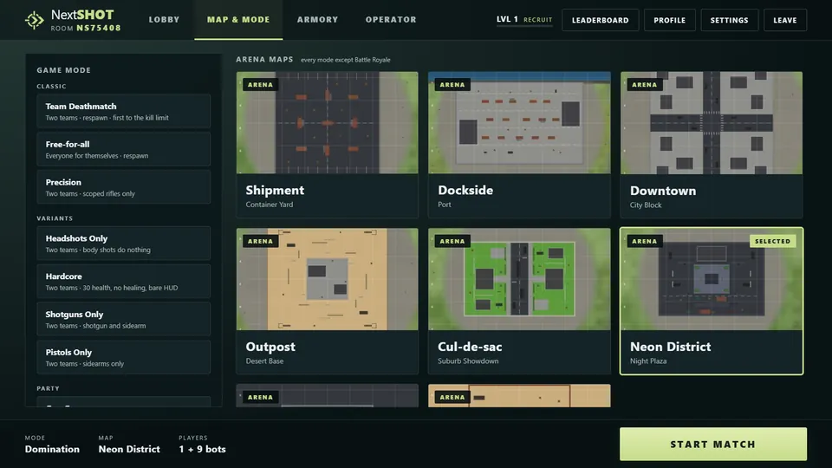This screenshot has width=832, height=468.
Task: Open the Leaderboard
Action: [x=600, y=20]
